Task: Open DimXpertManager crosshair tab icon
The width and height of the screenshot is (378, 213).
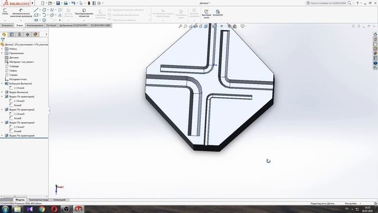Action: (28, 34)
